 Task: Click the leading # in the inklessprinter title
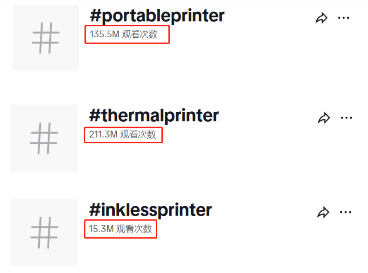[95, 210]
